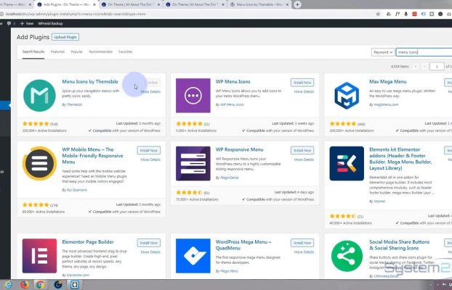The image size is (452, 290).
Task: Close the Menu Icons by ThemeIsle browser tab
Action: coord(287,4)
